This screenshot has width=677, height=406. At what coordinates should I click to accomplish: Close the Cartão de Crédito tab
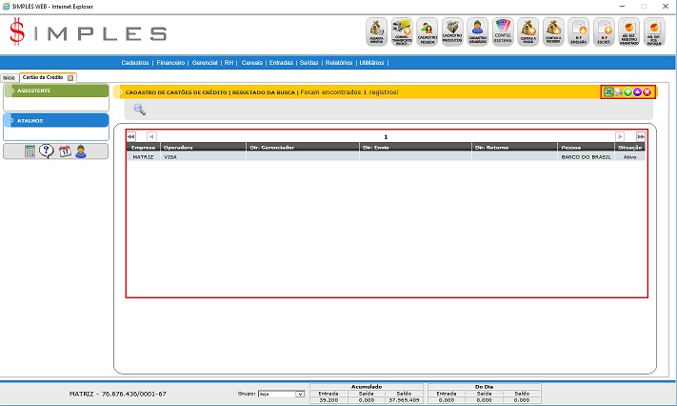pos(70,76)
